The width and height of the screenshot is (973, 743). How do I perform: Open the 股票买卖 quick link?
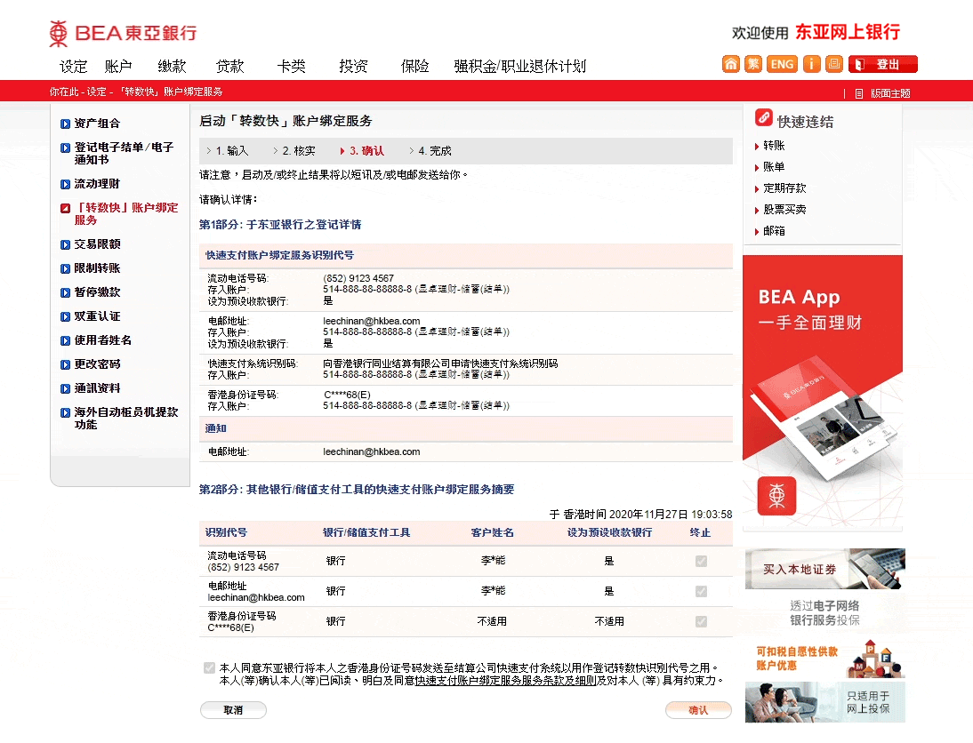tap(784, 210)
